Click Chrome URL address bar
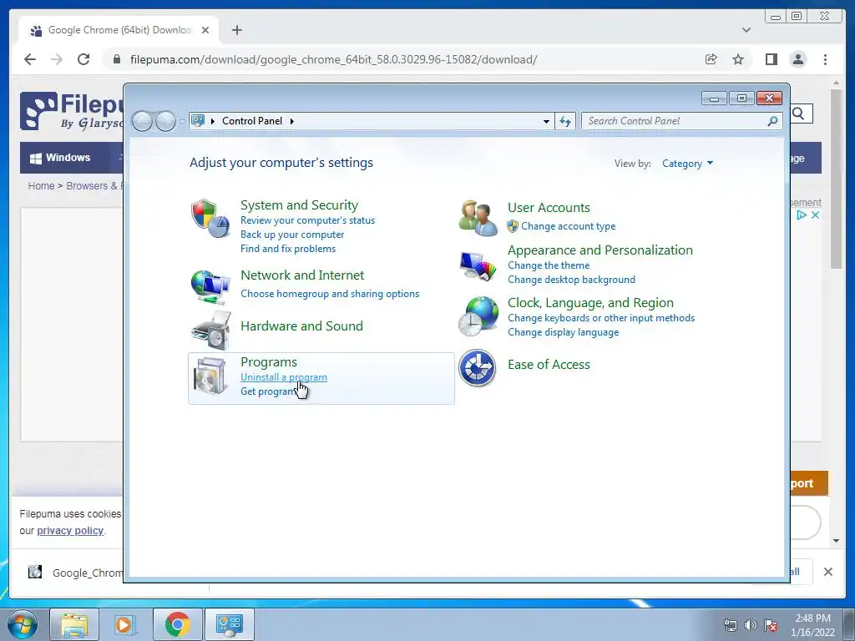855x641 pixels. coord(402,59)
